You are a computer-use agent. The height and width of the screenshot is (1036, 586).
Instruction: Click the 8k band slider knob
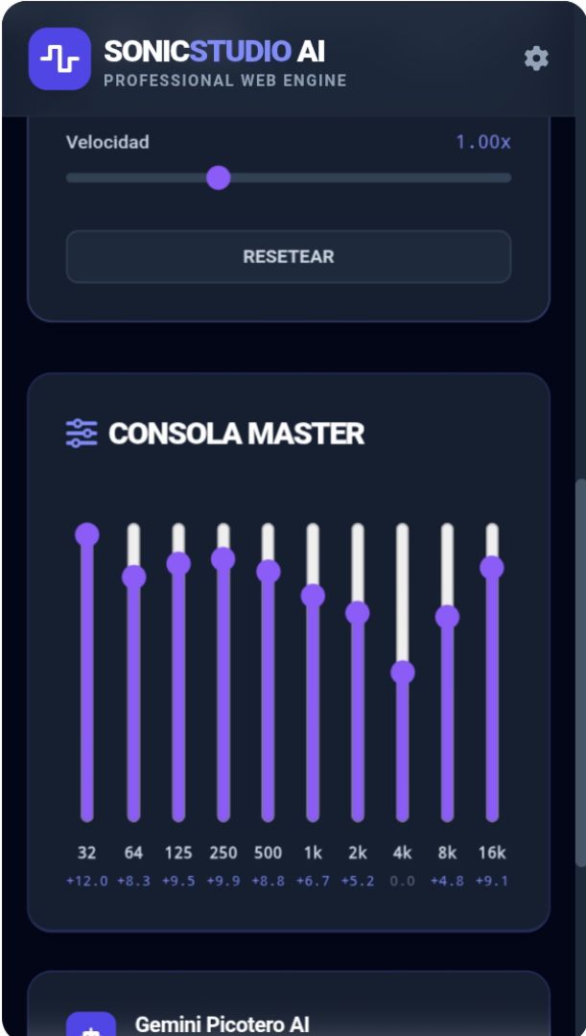coord(447,617)
